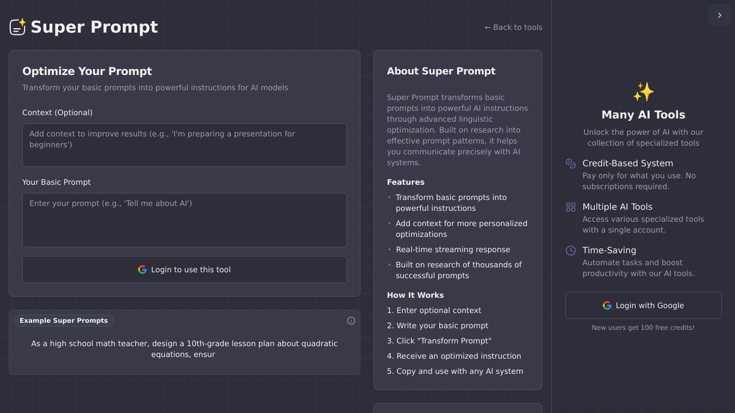735x413 pixels.
Task: Focus the Context (Optional) text field
Action: tap(184, 145)
